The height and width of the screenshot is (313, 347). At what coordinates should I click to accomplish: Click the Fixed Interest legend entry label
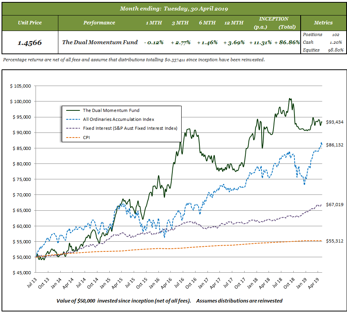(130, 128)
